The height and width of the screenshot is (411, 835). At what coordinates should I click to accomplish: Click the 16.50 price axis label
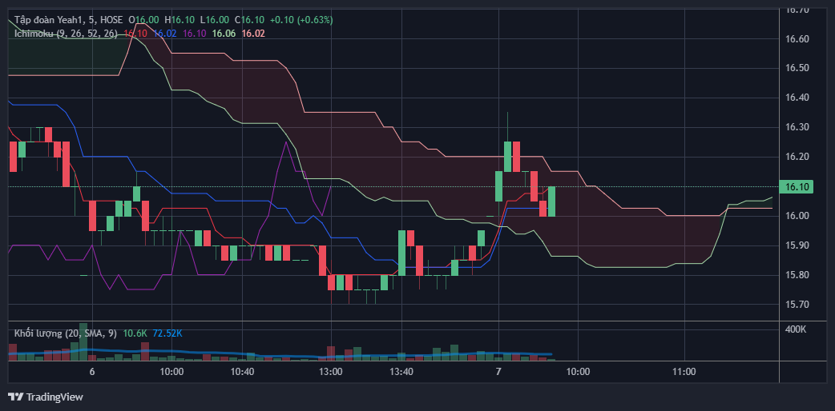pos(797,69)
